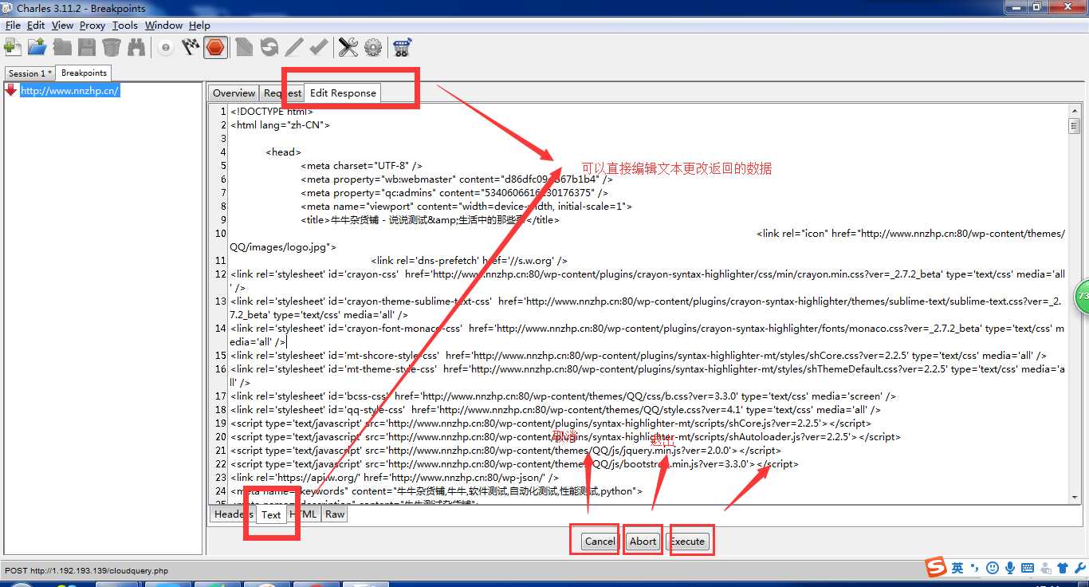Screen dimensions: 1089x587
Task: Click the meta viewport line 8
Action: tap(466, 207)
